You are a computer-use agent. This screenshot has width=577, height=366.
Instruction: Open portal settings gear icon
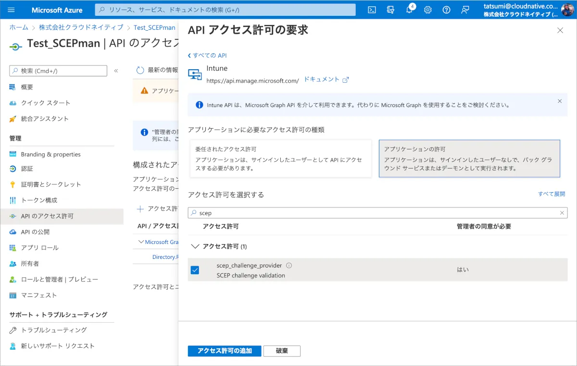tap(427, 10)
